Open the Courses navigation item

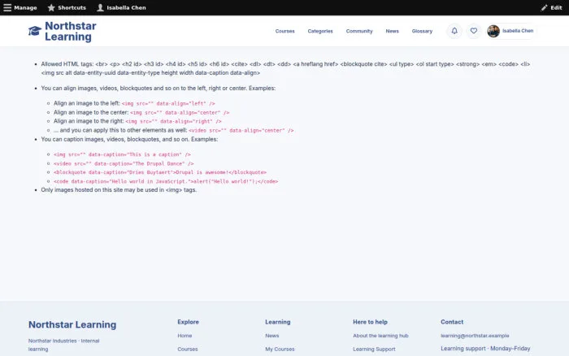pyautogui.click(x=284, y=31)
